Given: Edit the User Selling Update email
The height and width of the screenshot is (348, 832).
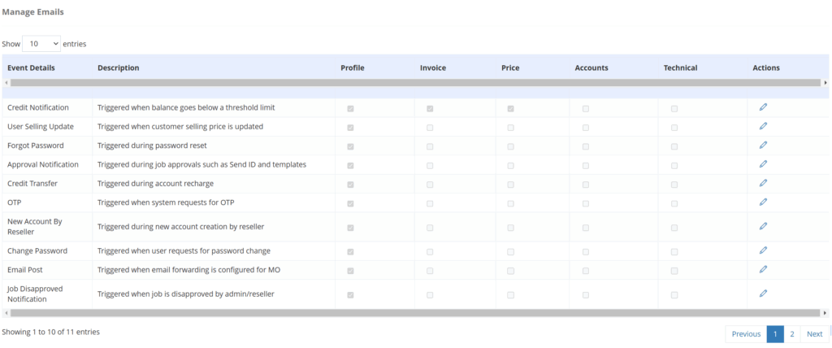Looking at the screenshot, I should [763, 126].
